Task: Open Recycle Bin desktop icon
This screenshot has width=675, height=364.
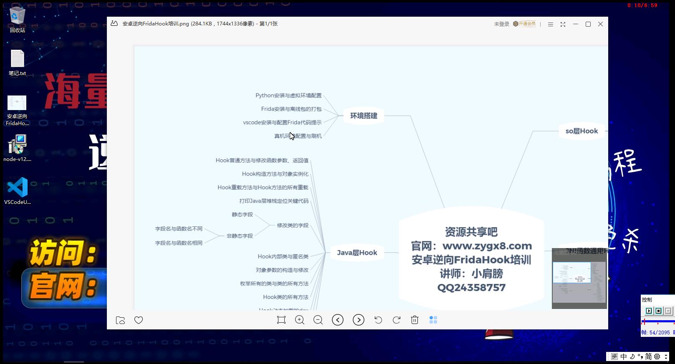Action: coord(17,20)
